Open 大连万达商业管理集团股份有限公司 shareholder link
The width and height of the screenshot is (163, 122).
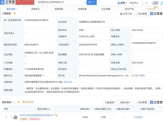(x=37, y=115)
